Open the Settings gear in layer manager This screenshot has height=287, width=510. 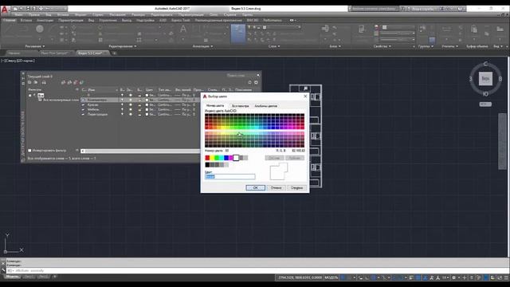pyautogui.click(x=256, y=83)
